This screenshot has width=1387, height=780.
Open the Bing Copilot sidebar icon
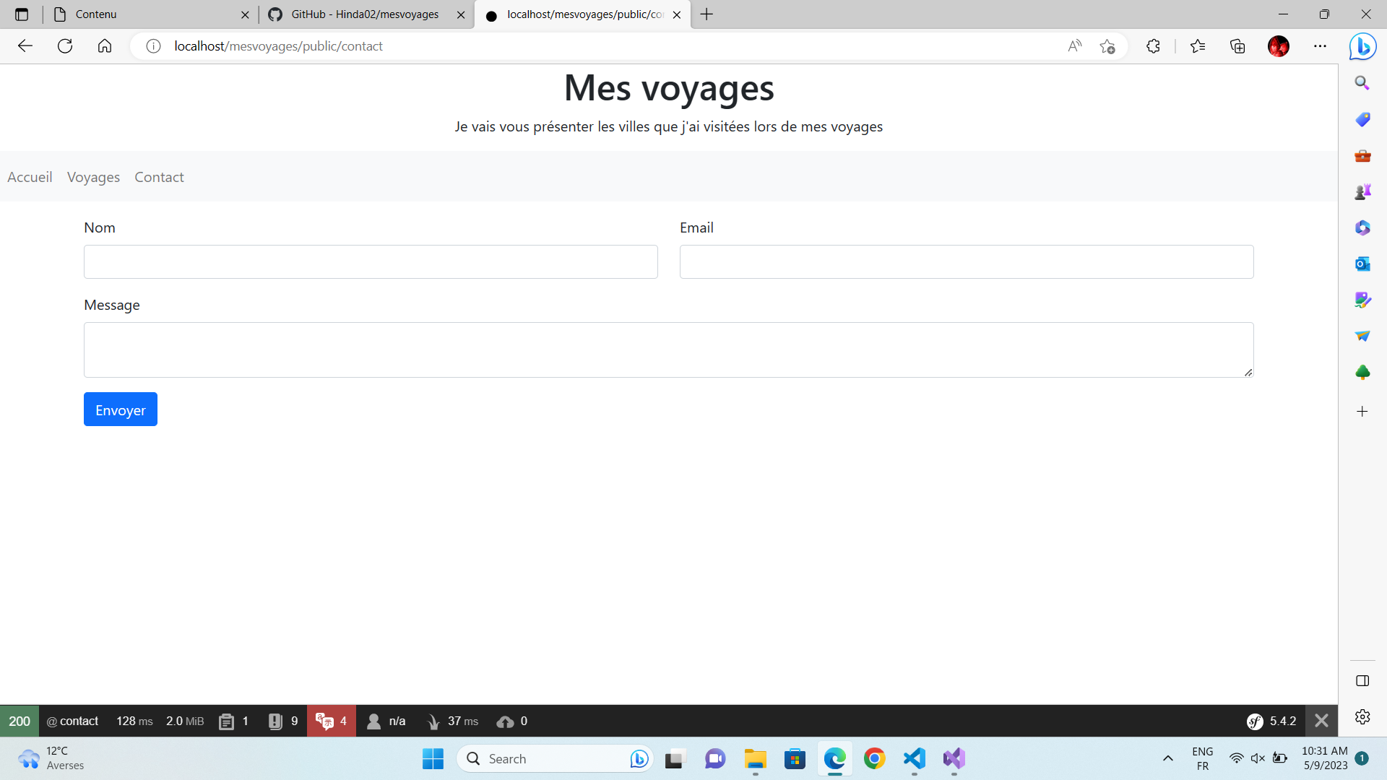(1362, 46)
